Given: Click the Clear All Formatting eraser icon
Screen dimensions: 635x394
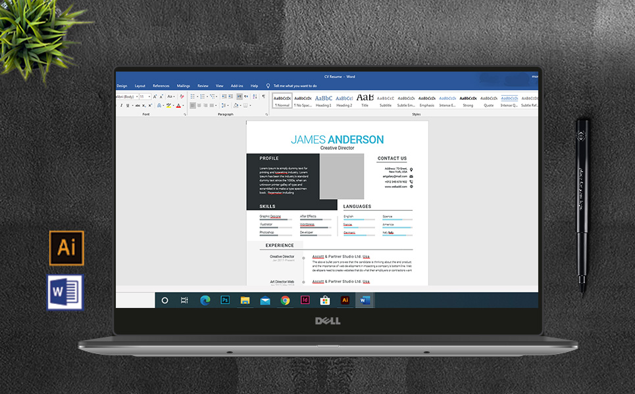Looking at the screenshot, I should [x=182, y=97].
